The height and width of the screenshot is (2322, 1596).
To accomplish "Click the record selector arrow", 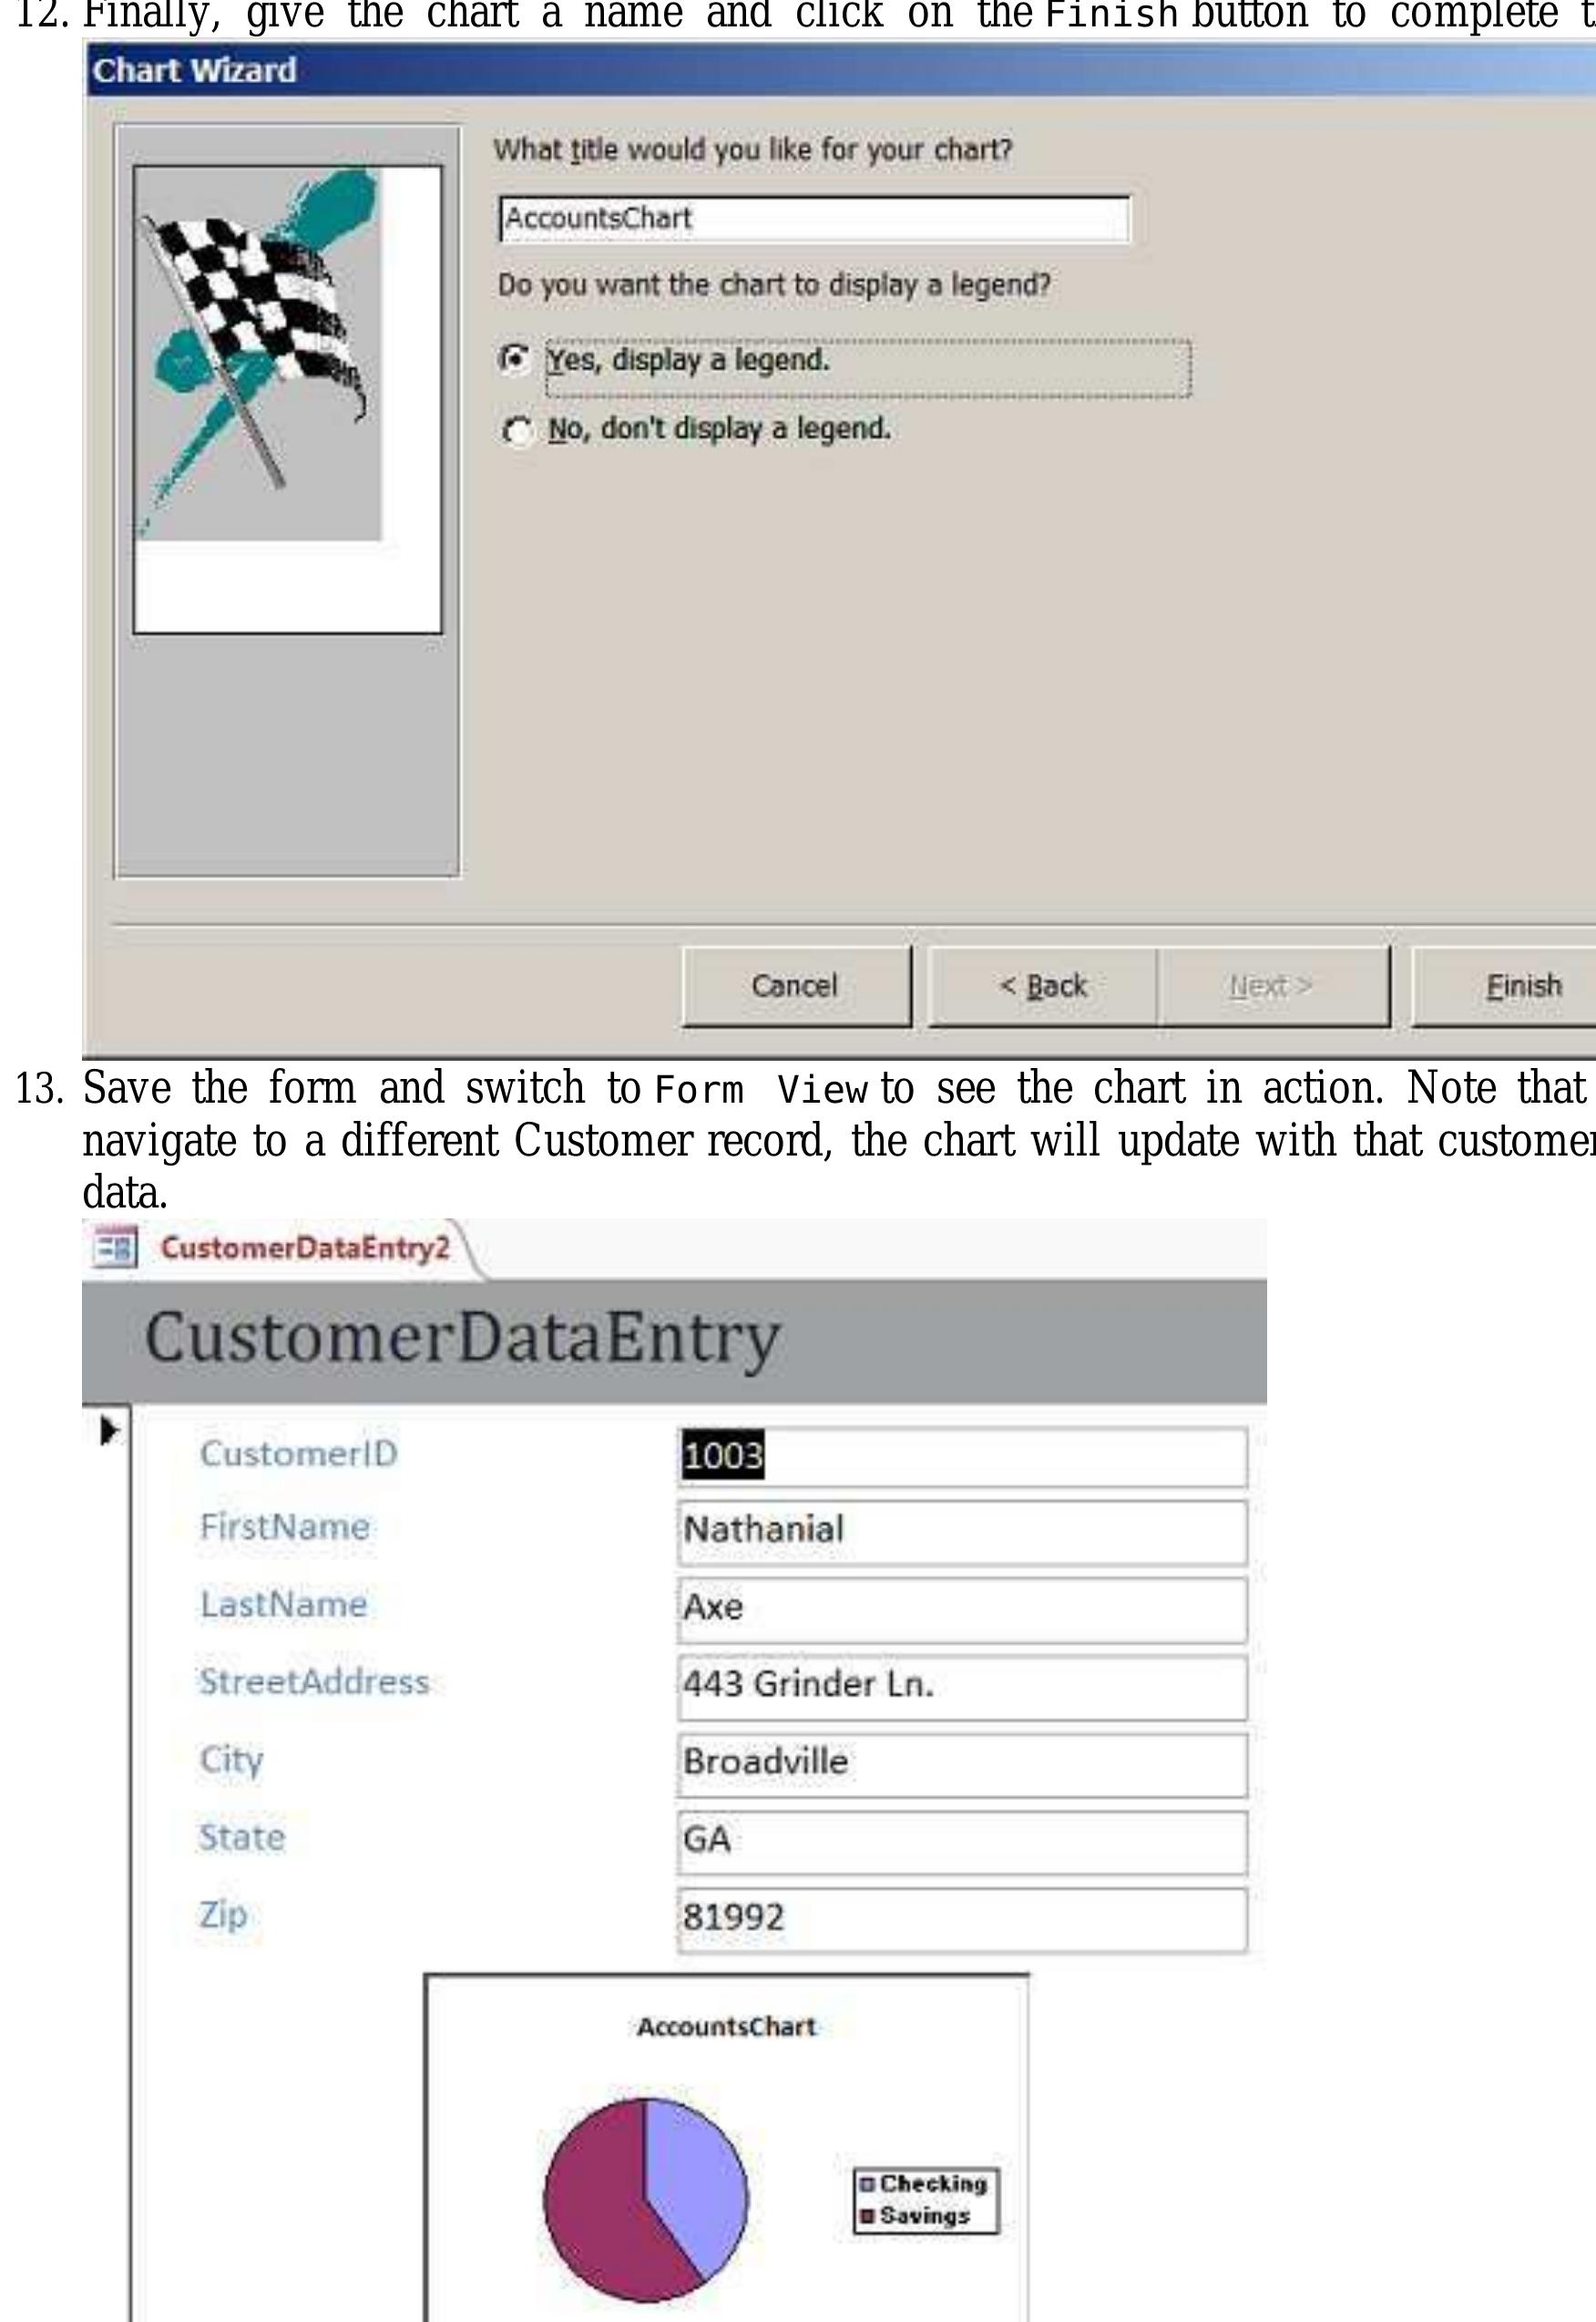I will [109, 1432].
